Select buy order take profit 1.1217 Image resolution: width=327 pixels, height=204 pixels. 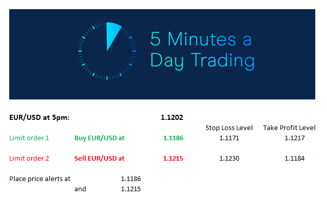point(294,138)
